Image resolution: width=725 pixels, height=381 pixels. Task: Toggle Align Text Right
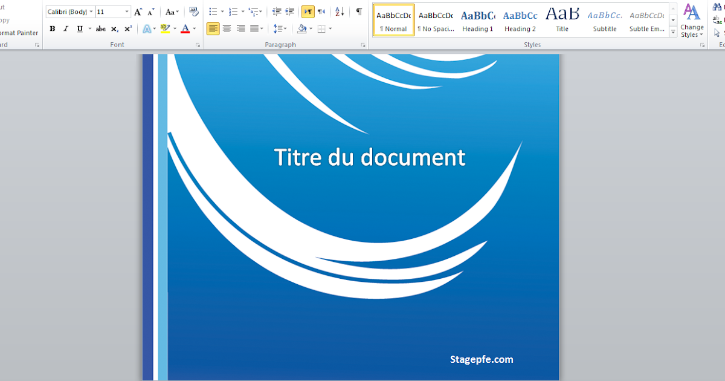[240, 28]
